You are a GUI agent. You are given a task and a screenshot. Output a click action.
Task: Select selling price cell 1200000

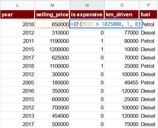[x=52, y=49]
